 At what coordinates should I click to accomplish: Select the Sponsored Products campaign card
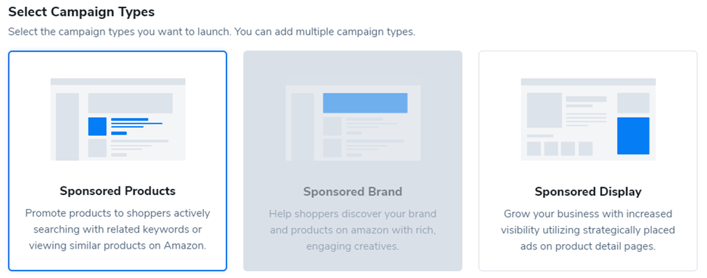118,161
